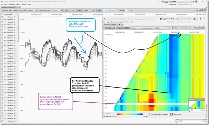Click the Explorer mini-map thumbnail in inset window
This screenshot has width=209, height=125.
click(197, 105)
